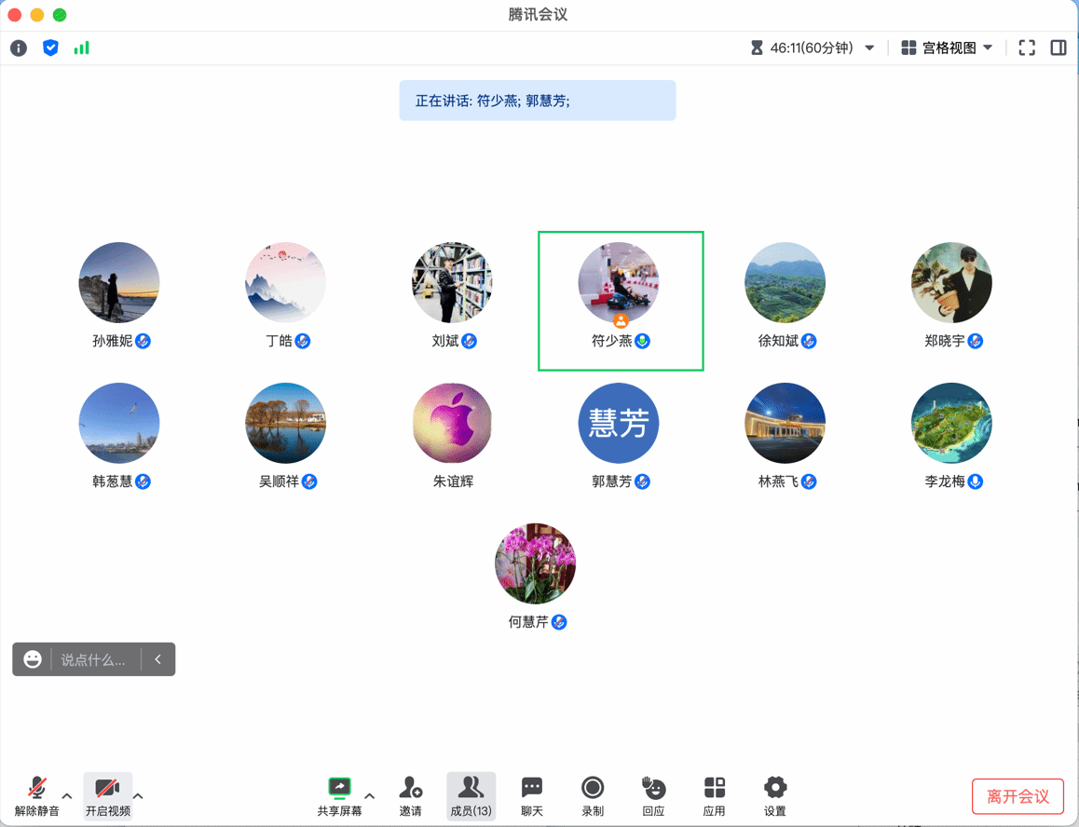The width and height of the screenshot is (1079, 827).
Task: Click Leave Meeting (离开会议) button
Action: point(1018,796)
